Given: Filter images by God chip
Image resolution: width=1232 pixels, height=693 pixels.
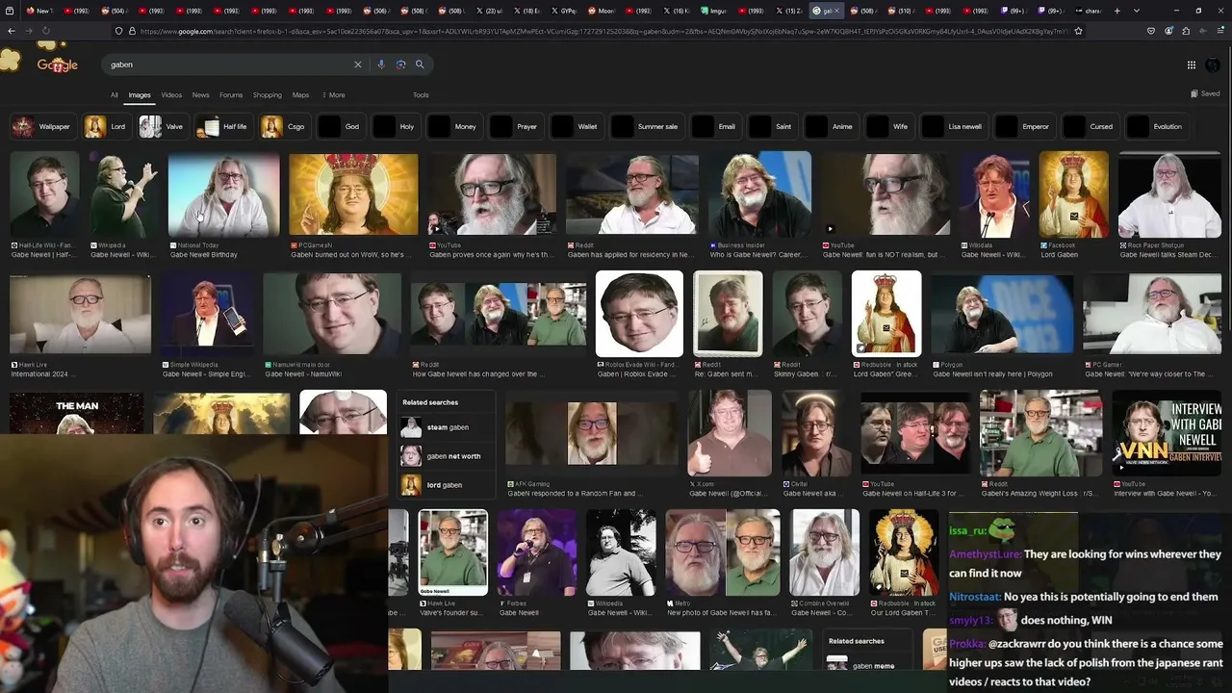Looking at the screenshot, I should pyautogui.click(x=340, y=127).
